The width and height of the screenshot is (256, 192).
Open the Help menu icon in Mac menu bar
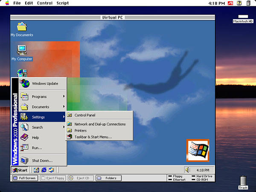[x=239, y=3]
